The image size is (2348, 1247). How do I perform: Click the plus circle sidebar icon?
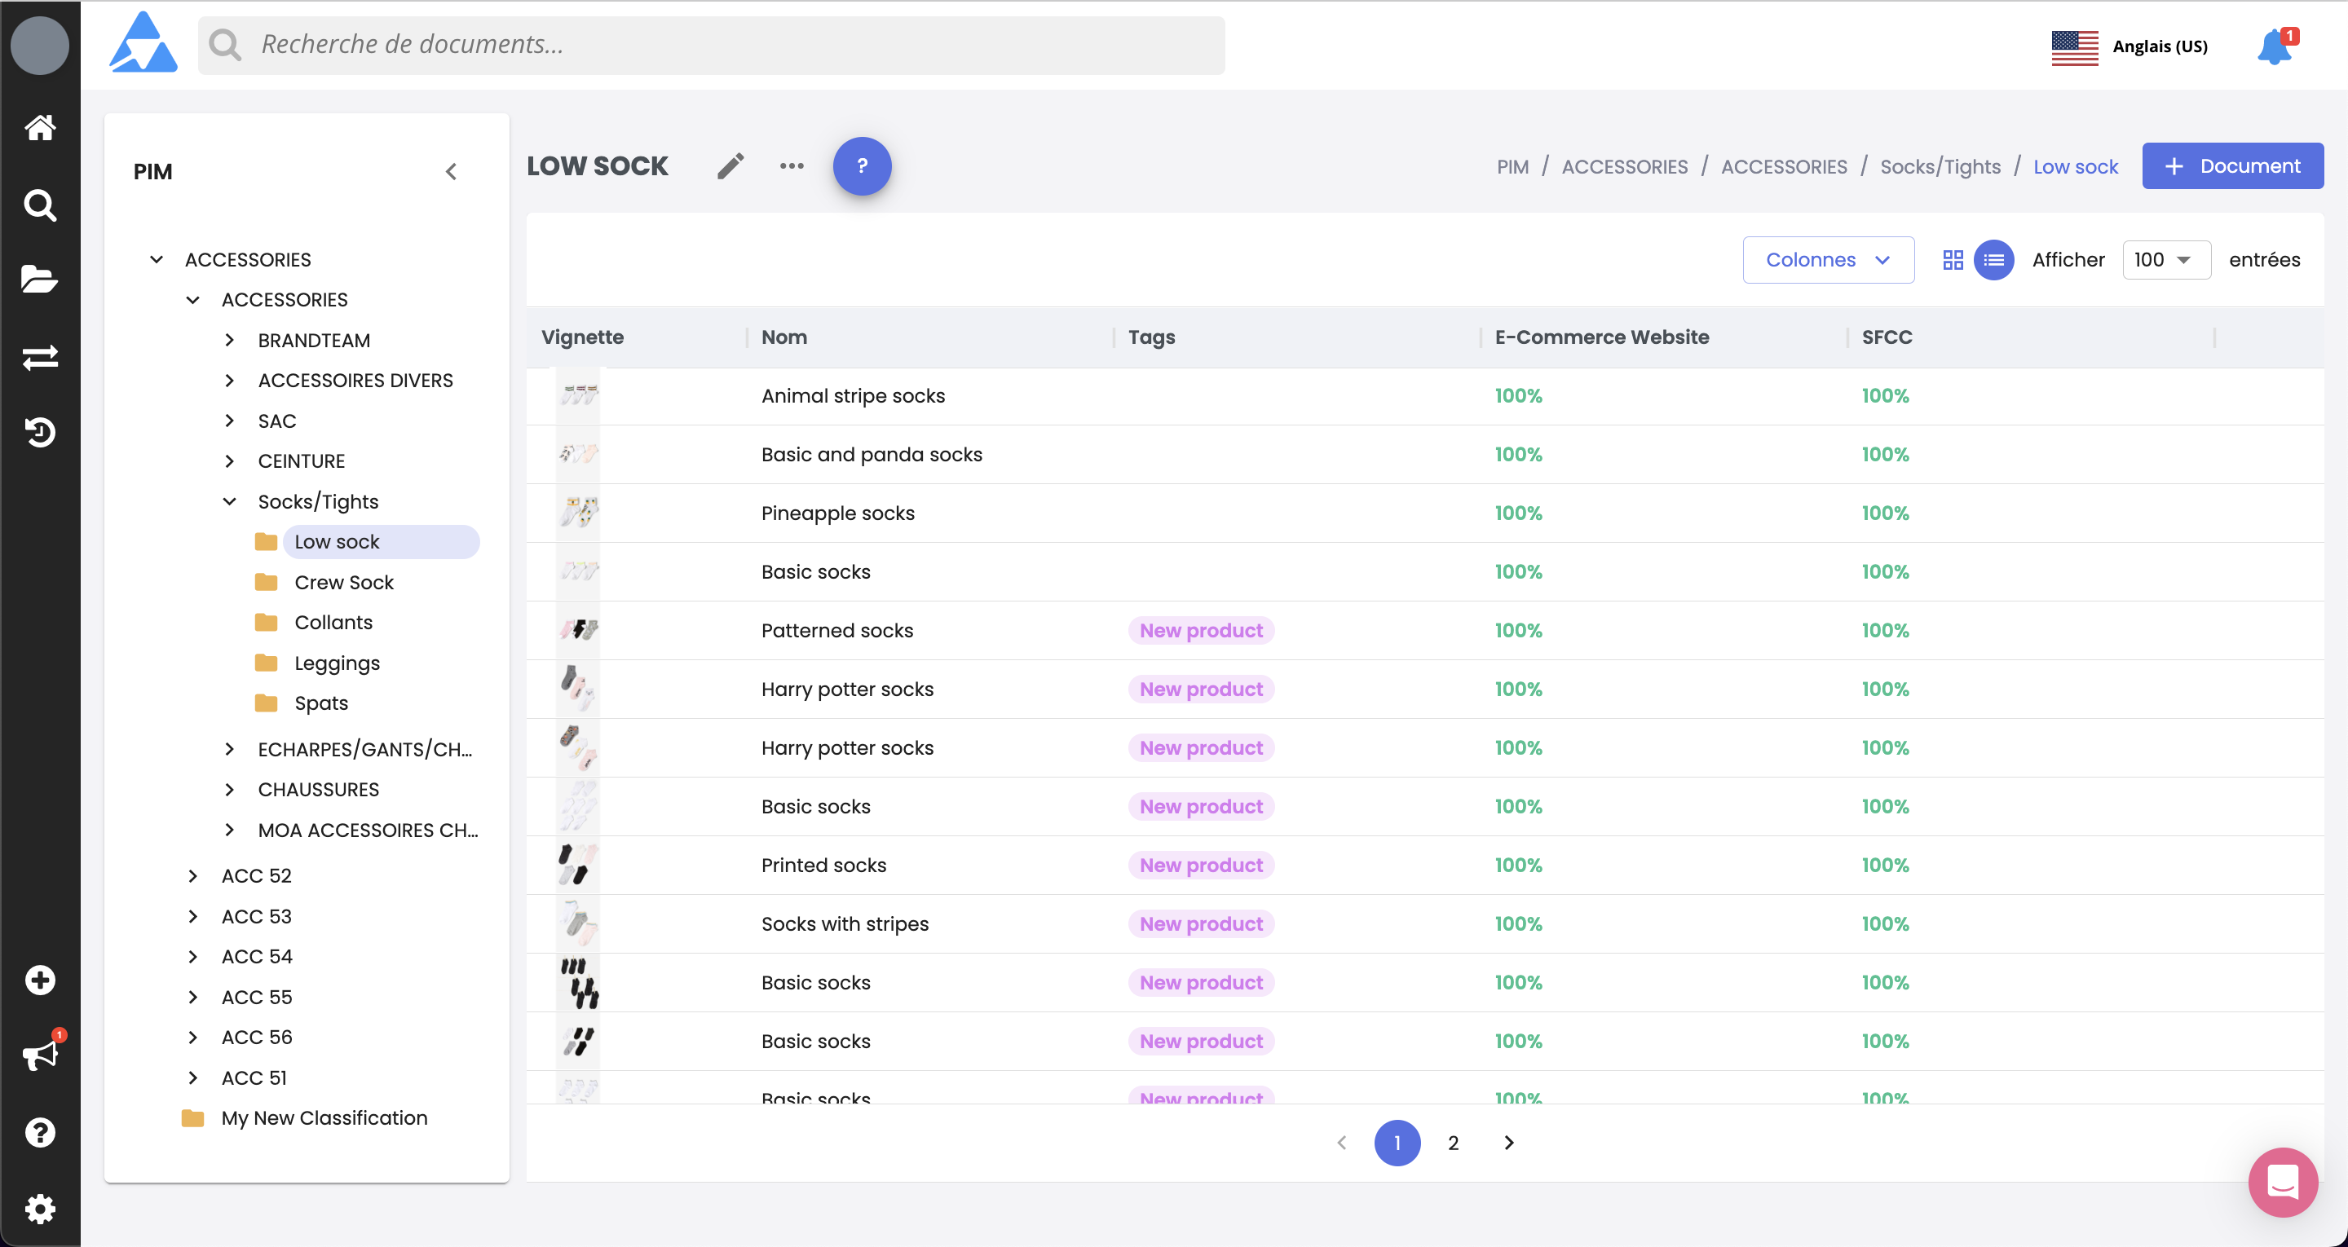(39, 980)
